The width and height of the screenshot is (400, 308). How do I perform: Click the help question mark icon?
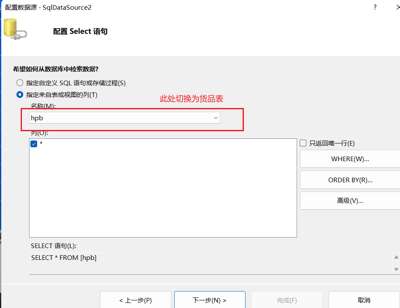coord(375,7)
